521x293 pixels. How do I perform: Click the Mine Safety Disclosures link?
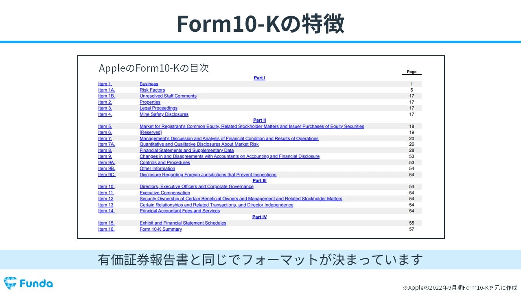click(x=164, y=114)
